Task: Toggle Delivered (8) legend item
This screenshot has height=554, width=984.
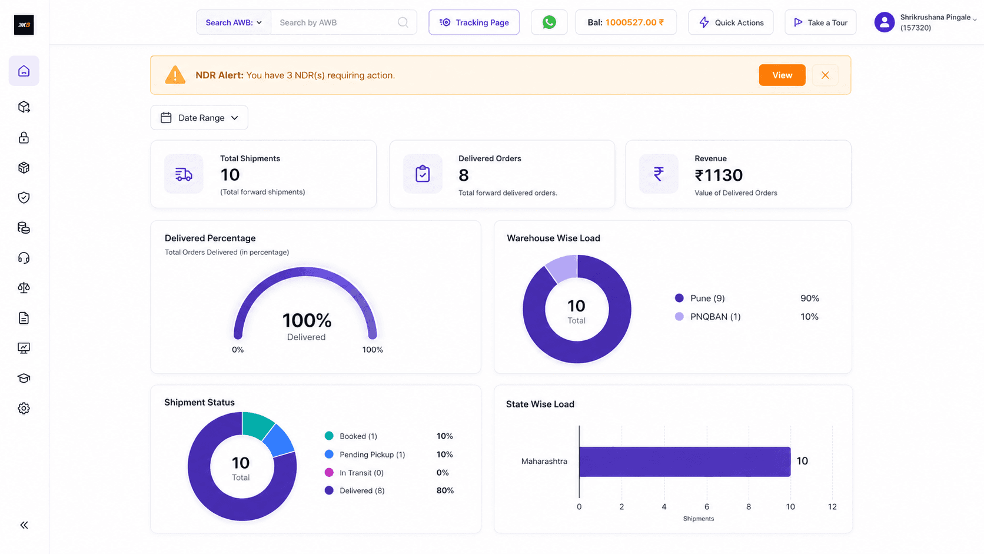Action: 355,490
